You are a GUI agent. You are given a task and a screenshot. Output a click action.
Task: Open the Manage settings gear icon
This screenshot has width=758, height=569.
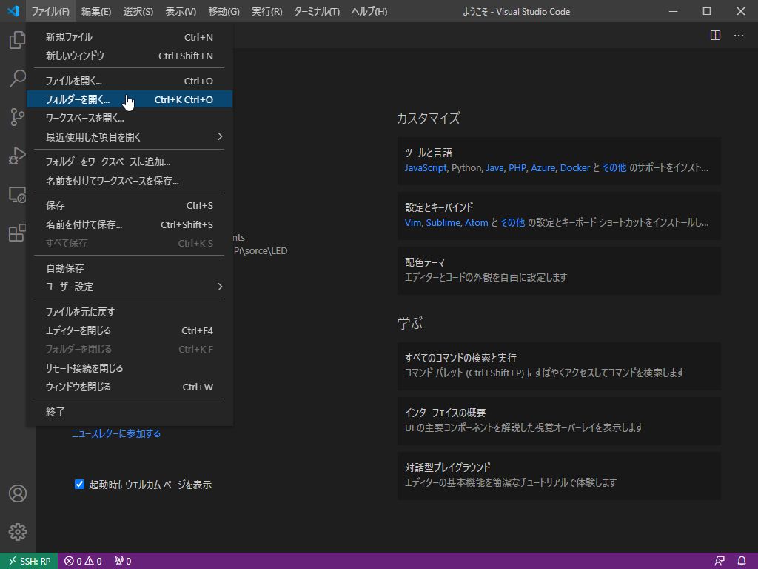click(16, 531)
